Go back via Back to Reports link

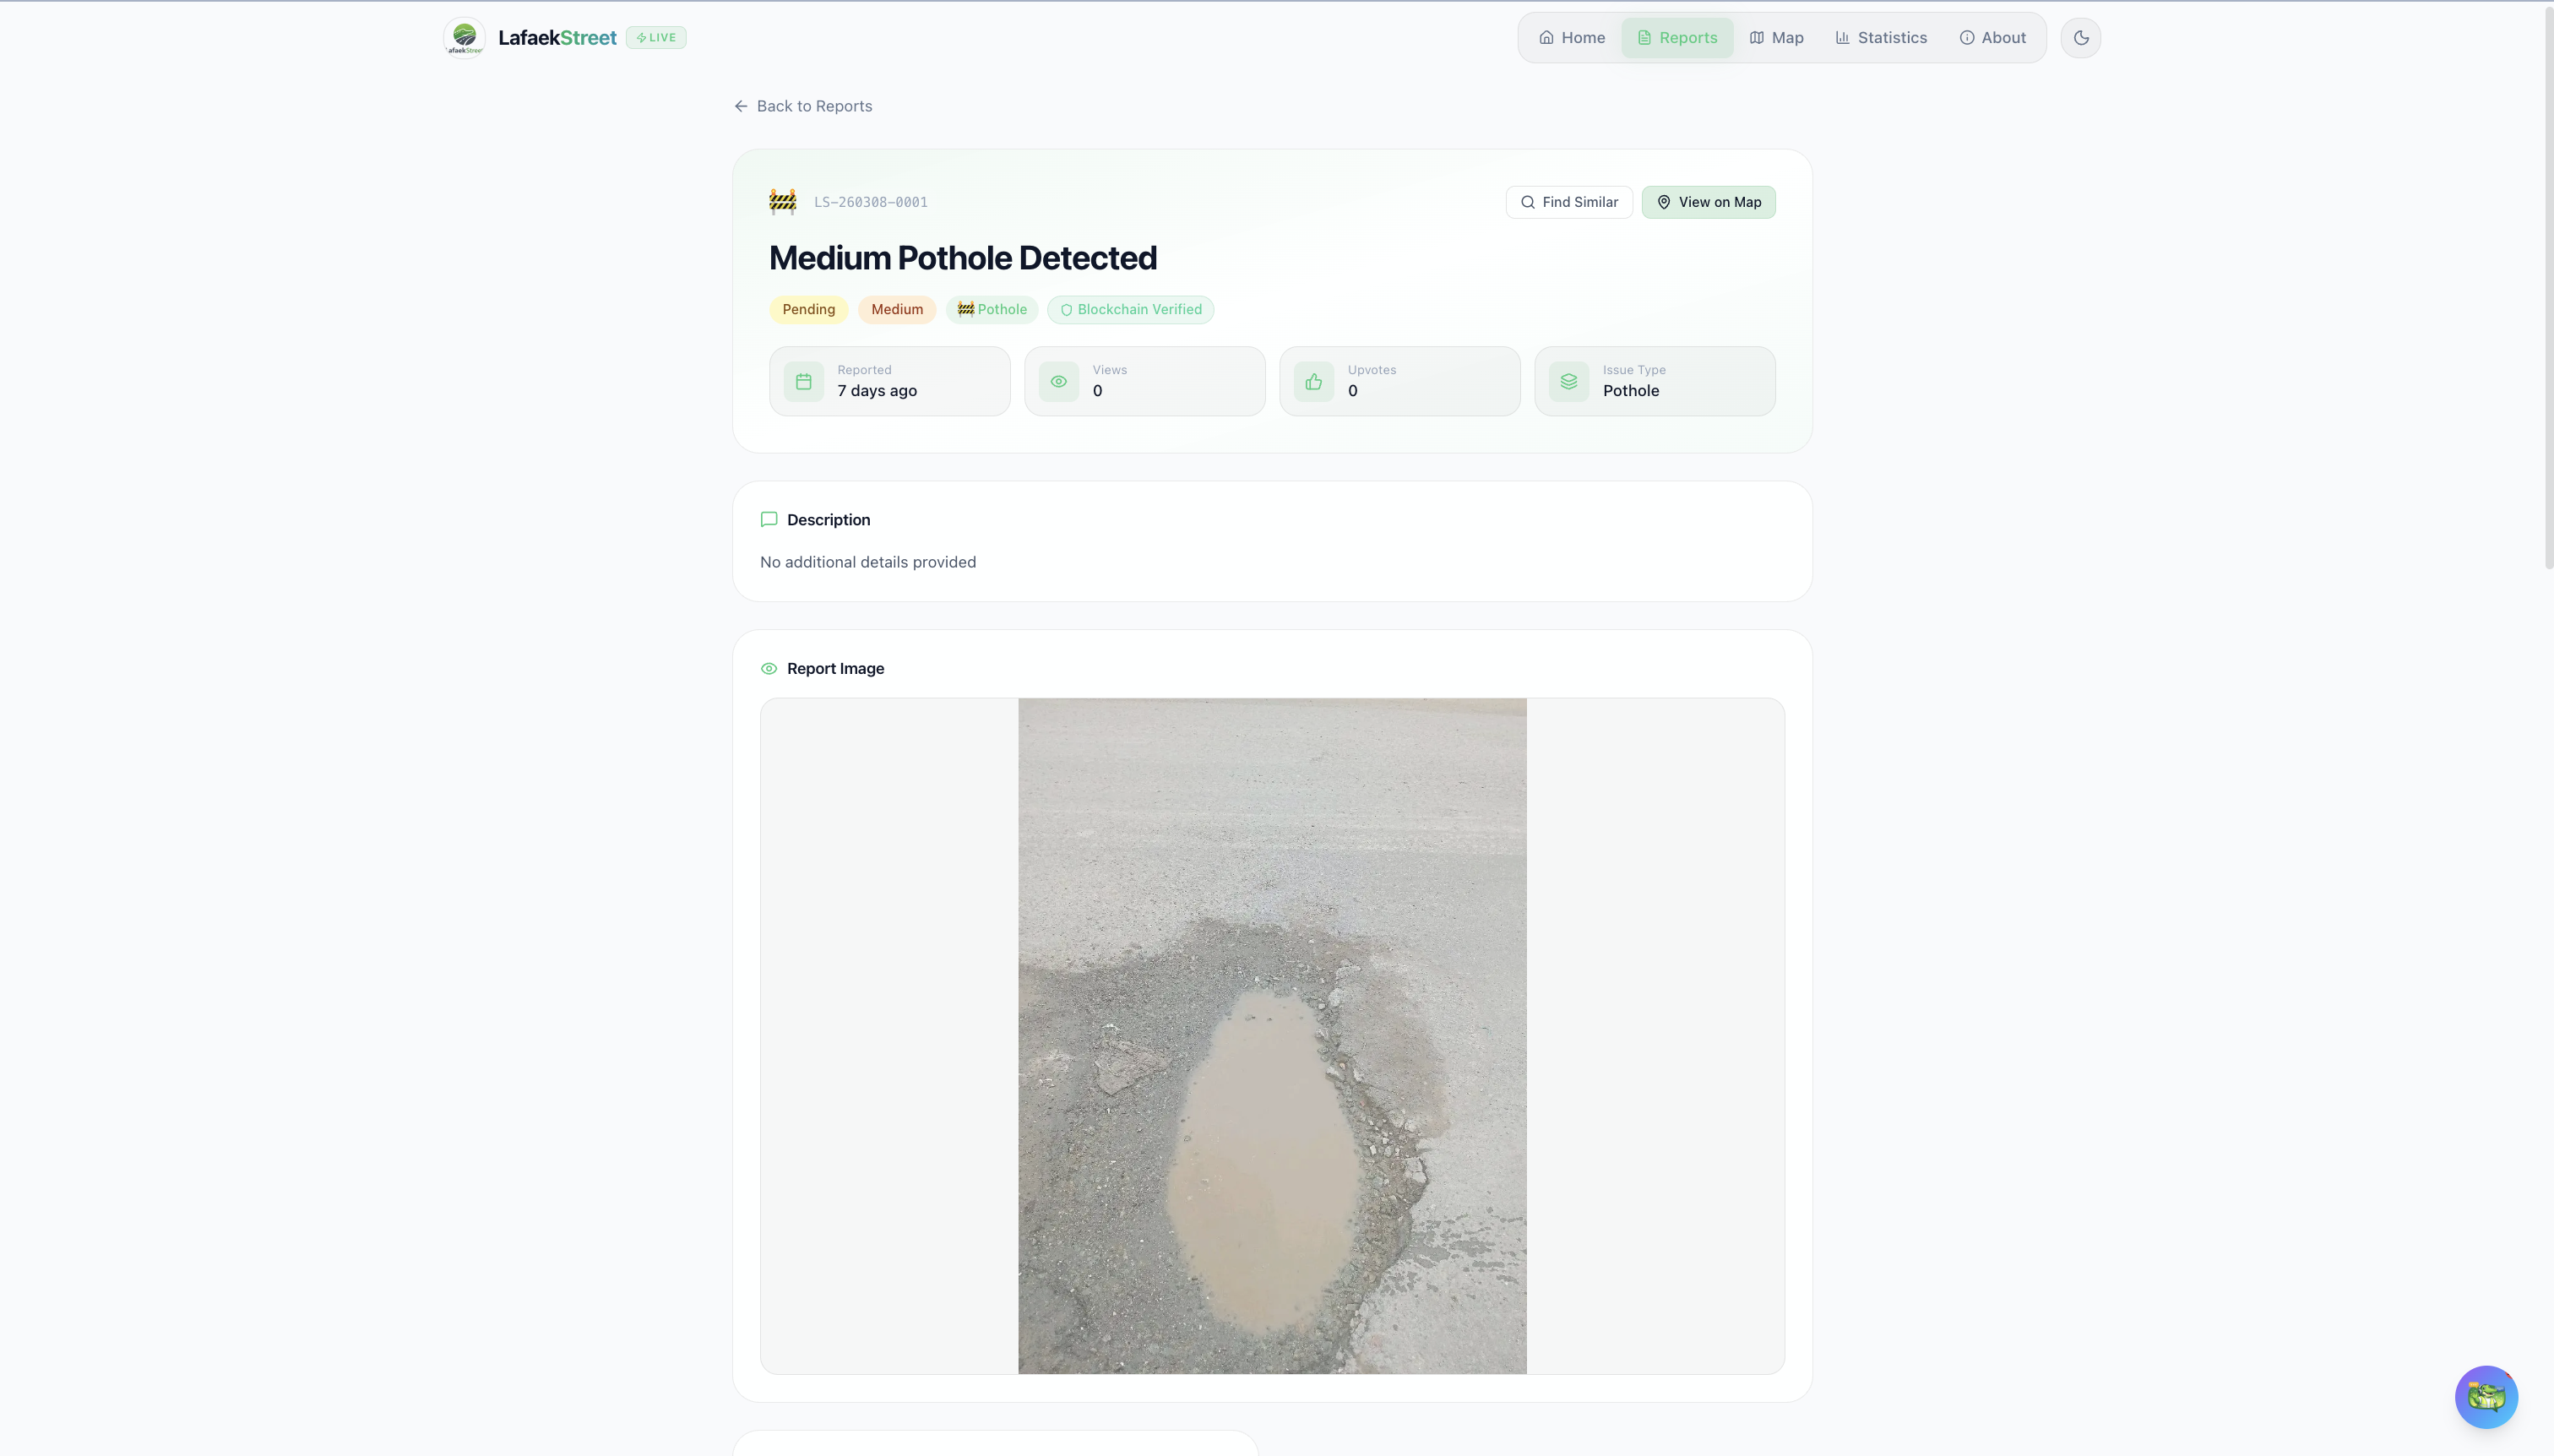[x=803, y=106]
